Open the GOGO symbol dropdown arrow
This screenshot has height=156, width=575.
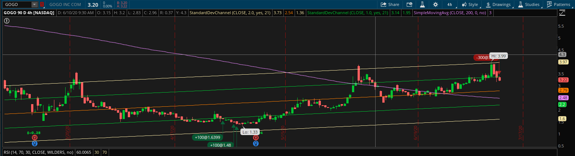pyautogui.click(x=34, y=4)
